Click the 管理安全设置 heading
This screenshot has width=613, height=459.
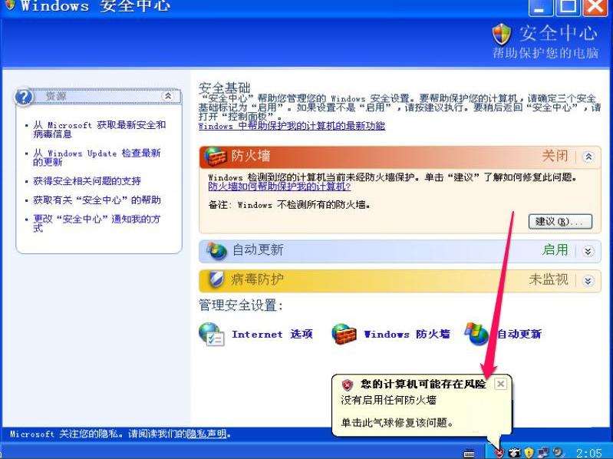point(240,305)
